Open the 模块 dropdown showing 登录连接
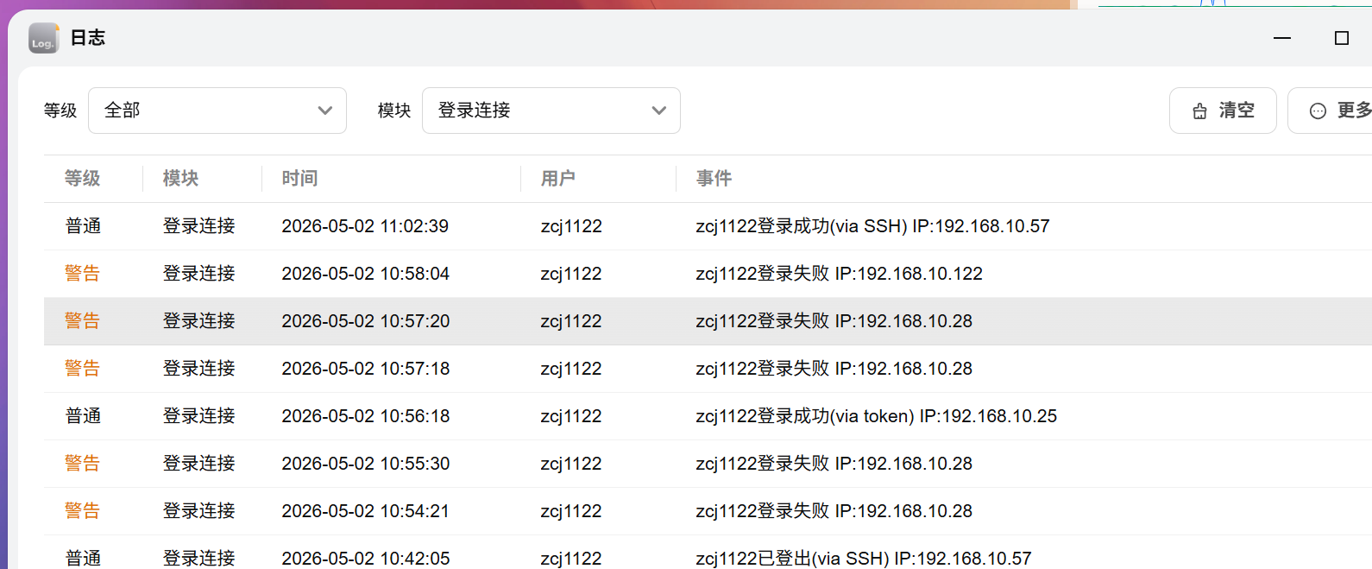The image size is (1372, 569). pos(551,111)
